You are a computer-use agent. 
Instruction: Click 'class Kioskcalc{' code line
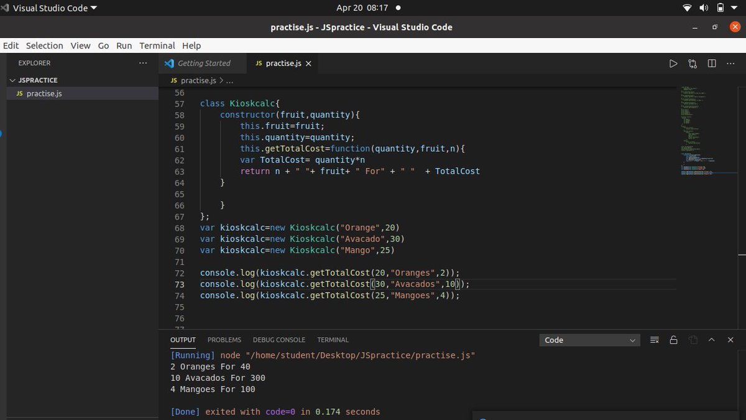coord(241,104)
